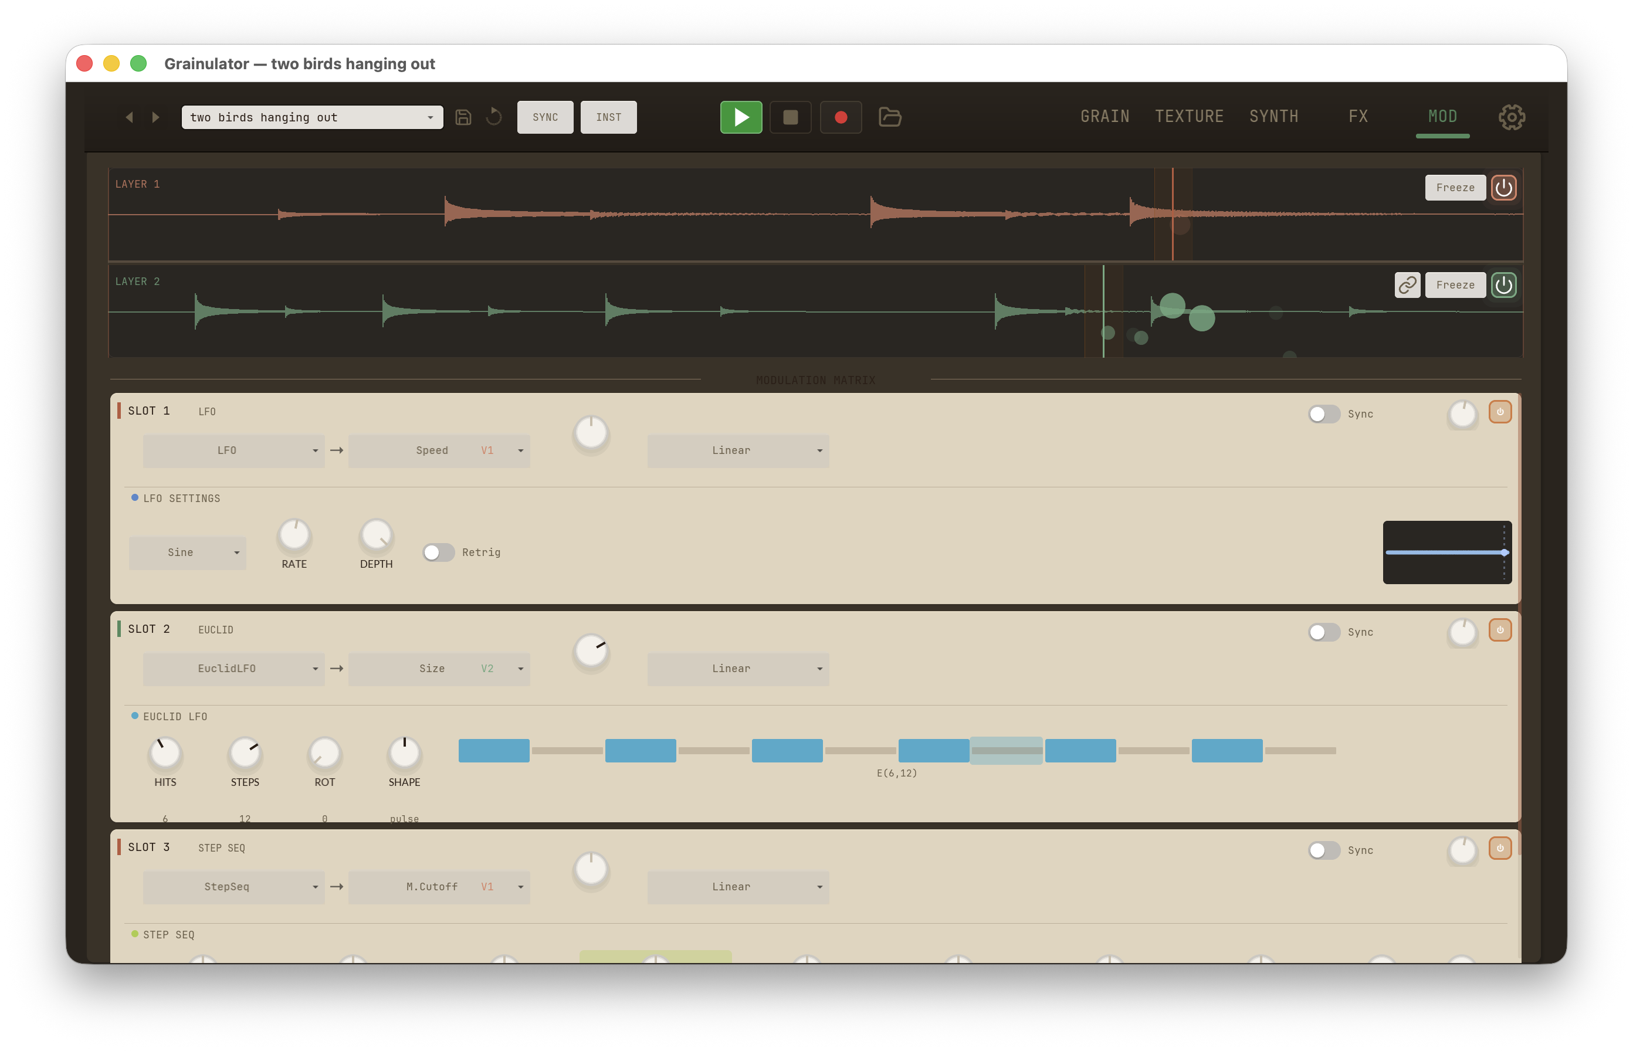
Task: Start playback with the green play button
Action: (x=741, y=117)
